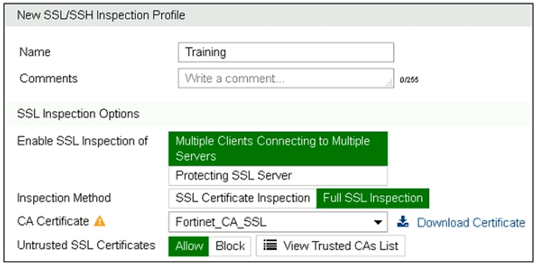The width and height of the screenshot is (537, 264).
Task: Switch inspection method to SSL Certificate Inspection
Action: pos(242,198)
